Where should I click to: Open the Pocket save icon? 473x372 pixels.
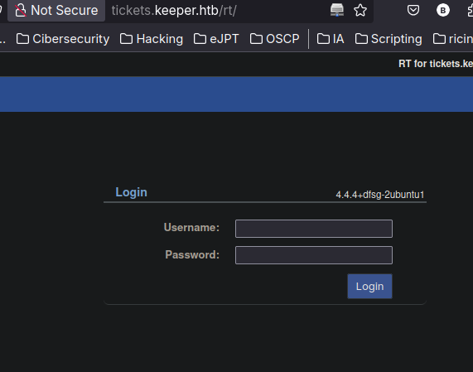(413, 11)
